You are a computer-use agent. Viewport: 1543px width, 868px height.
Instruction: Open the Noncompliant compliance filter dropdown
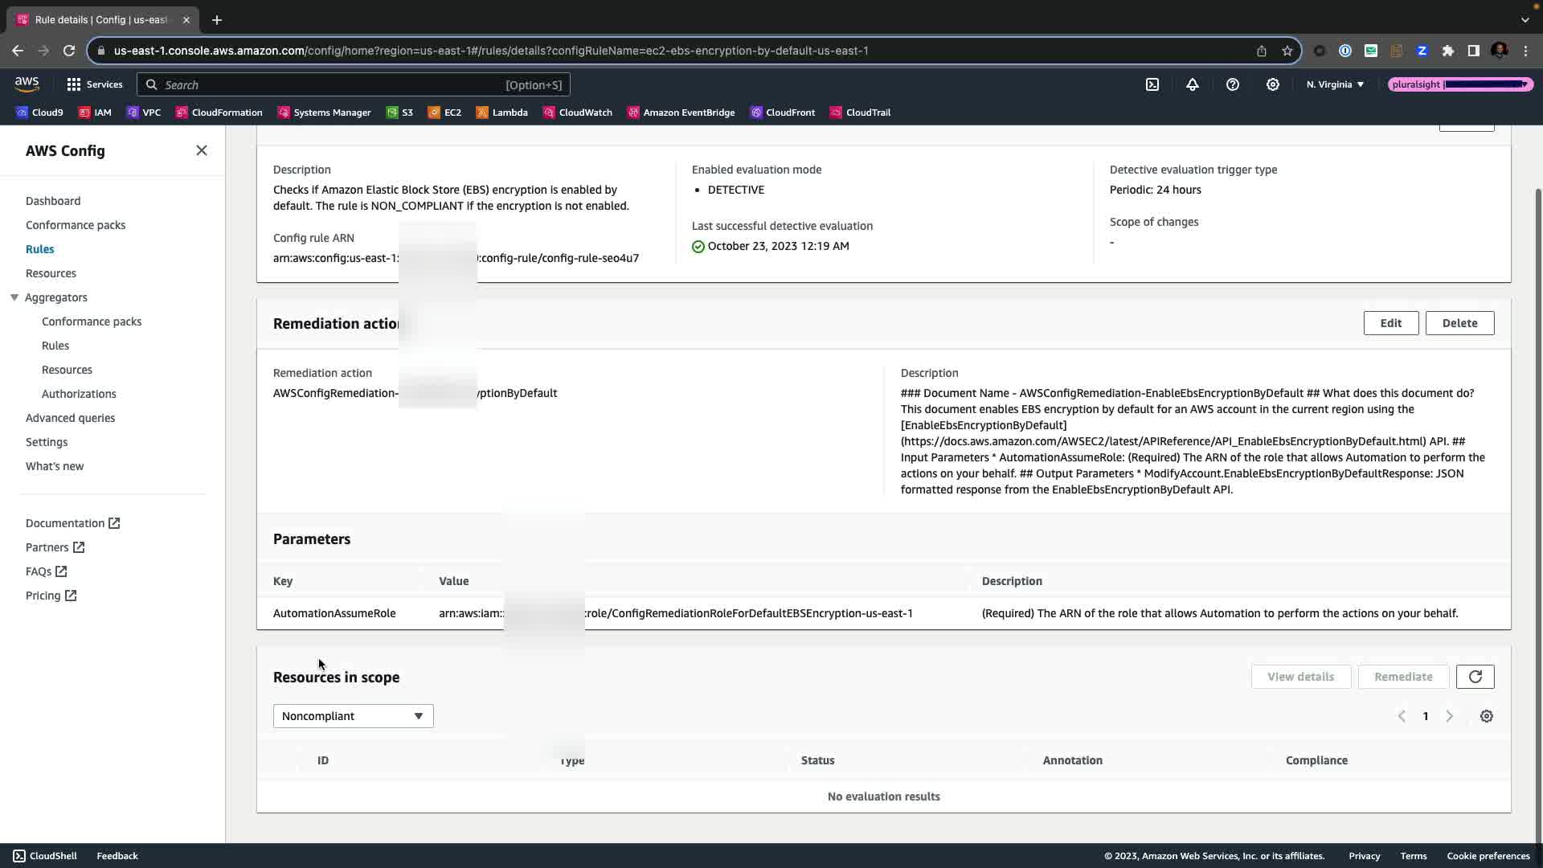(x=353, y=716)
